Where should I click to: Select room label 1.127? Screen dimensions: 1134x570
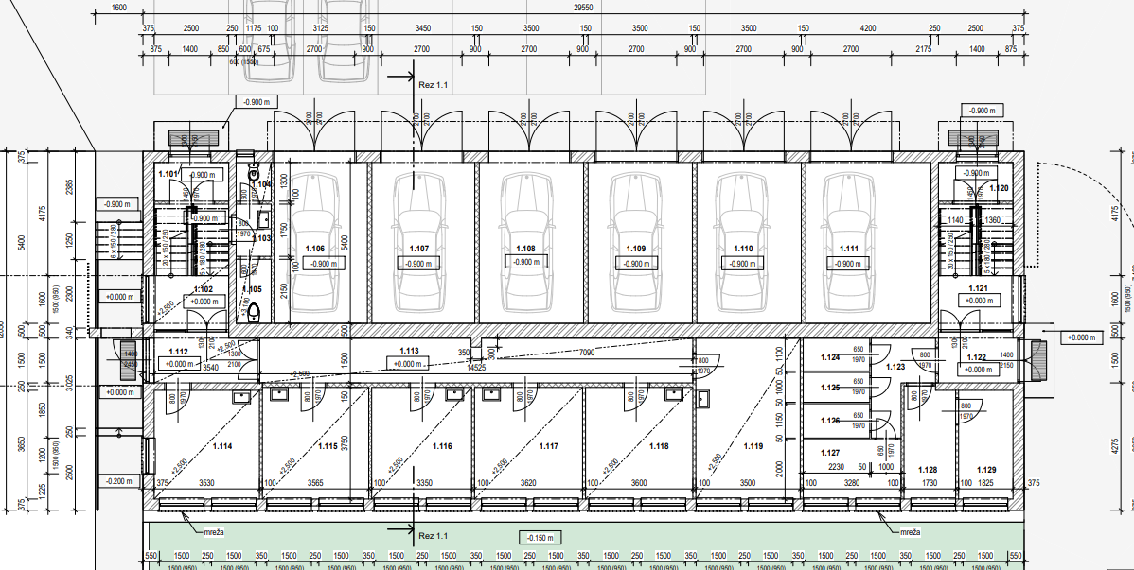pos(830,453)
